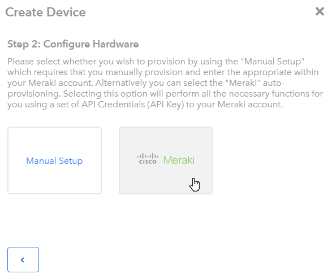Screen dimensions: 332x274
Task: Click the X icon in the header
Action: (x=320, y=11)
